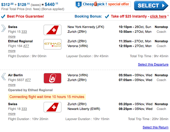
Task: Open the $25 off click here link
Action: point(158,16)
